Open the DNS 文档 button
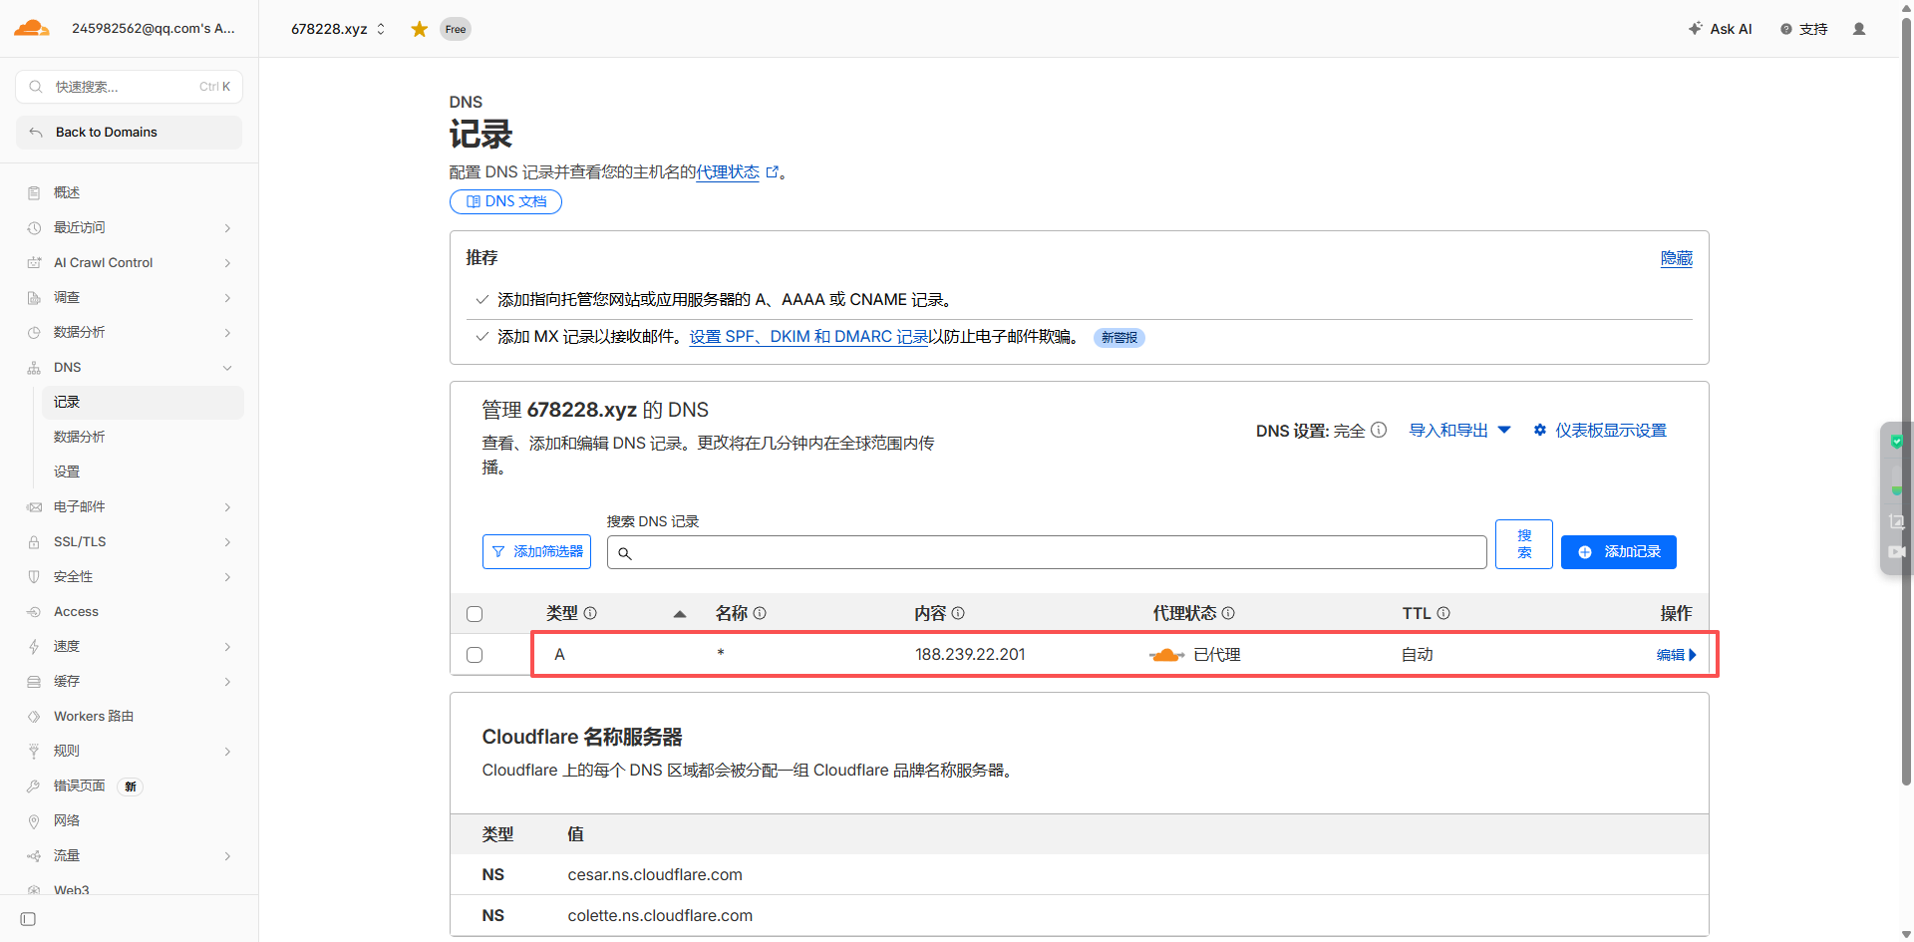The height and width of the screenshot is (942, 1914). pos(505,201)
